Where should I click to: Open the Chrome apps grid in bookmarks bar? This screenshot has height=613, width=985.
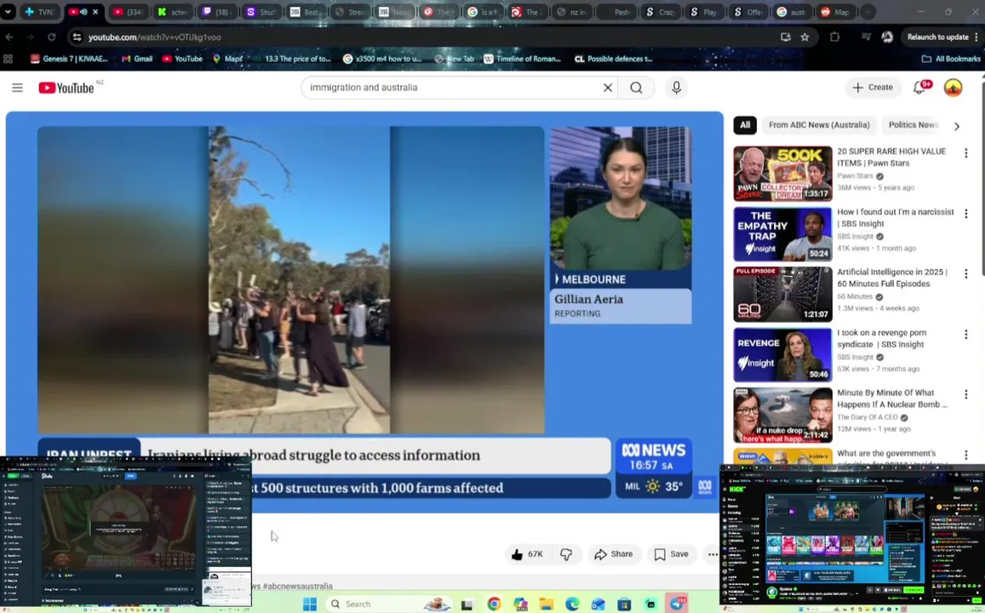click(x=9, y=59)
